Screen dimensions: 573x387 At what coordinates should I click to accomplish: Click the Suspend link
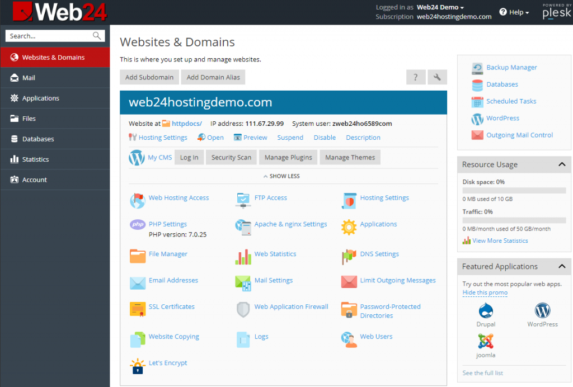290,137
